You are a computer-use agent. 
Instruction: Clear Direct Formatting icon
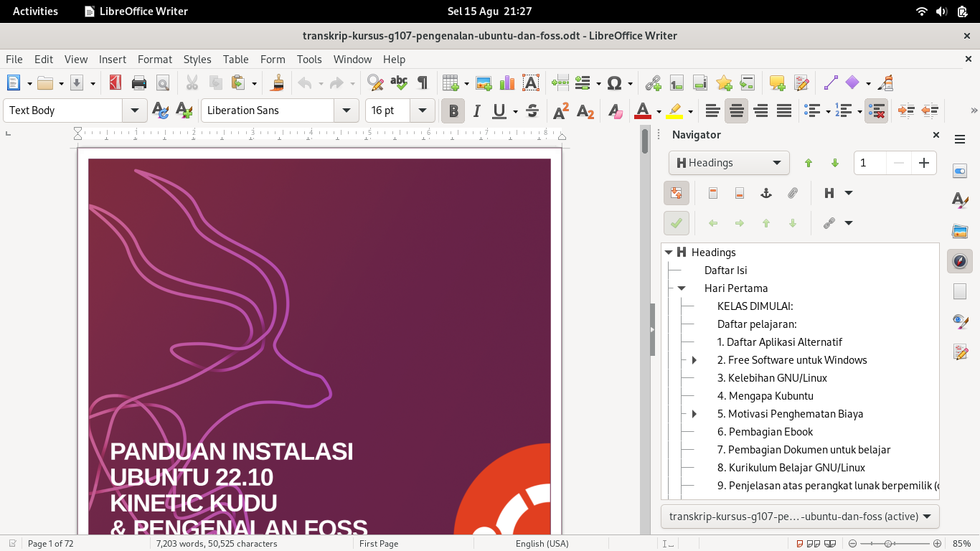click(x=615, y=110)
